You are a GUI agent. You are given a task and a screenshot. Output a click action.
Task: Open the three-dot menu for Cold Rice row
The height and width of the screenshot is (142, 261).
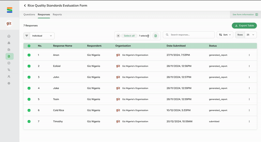(249, 110)
